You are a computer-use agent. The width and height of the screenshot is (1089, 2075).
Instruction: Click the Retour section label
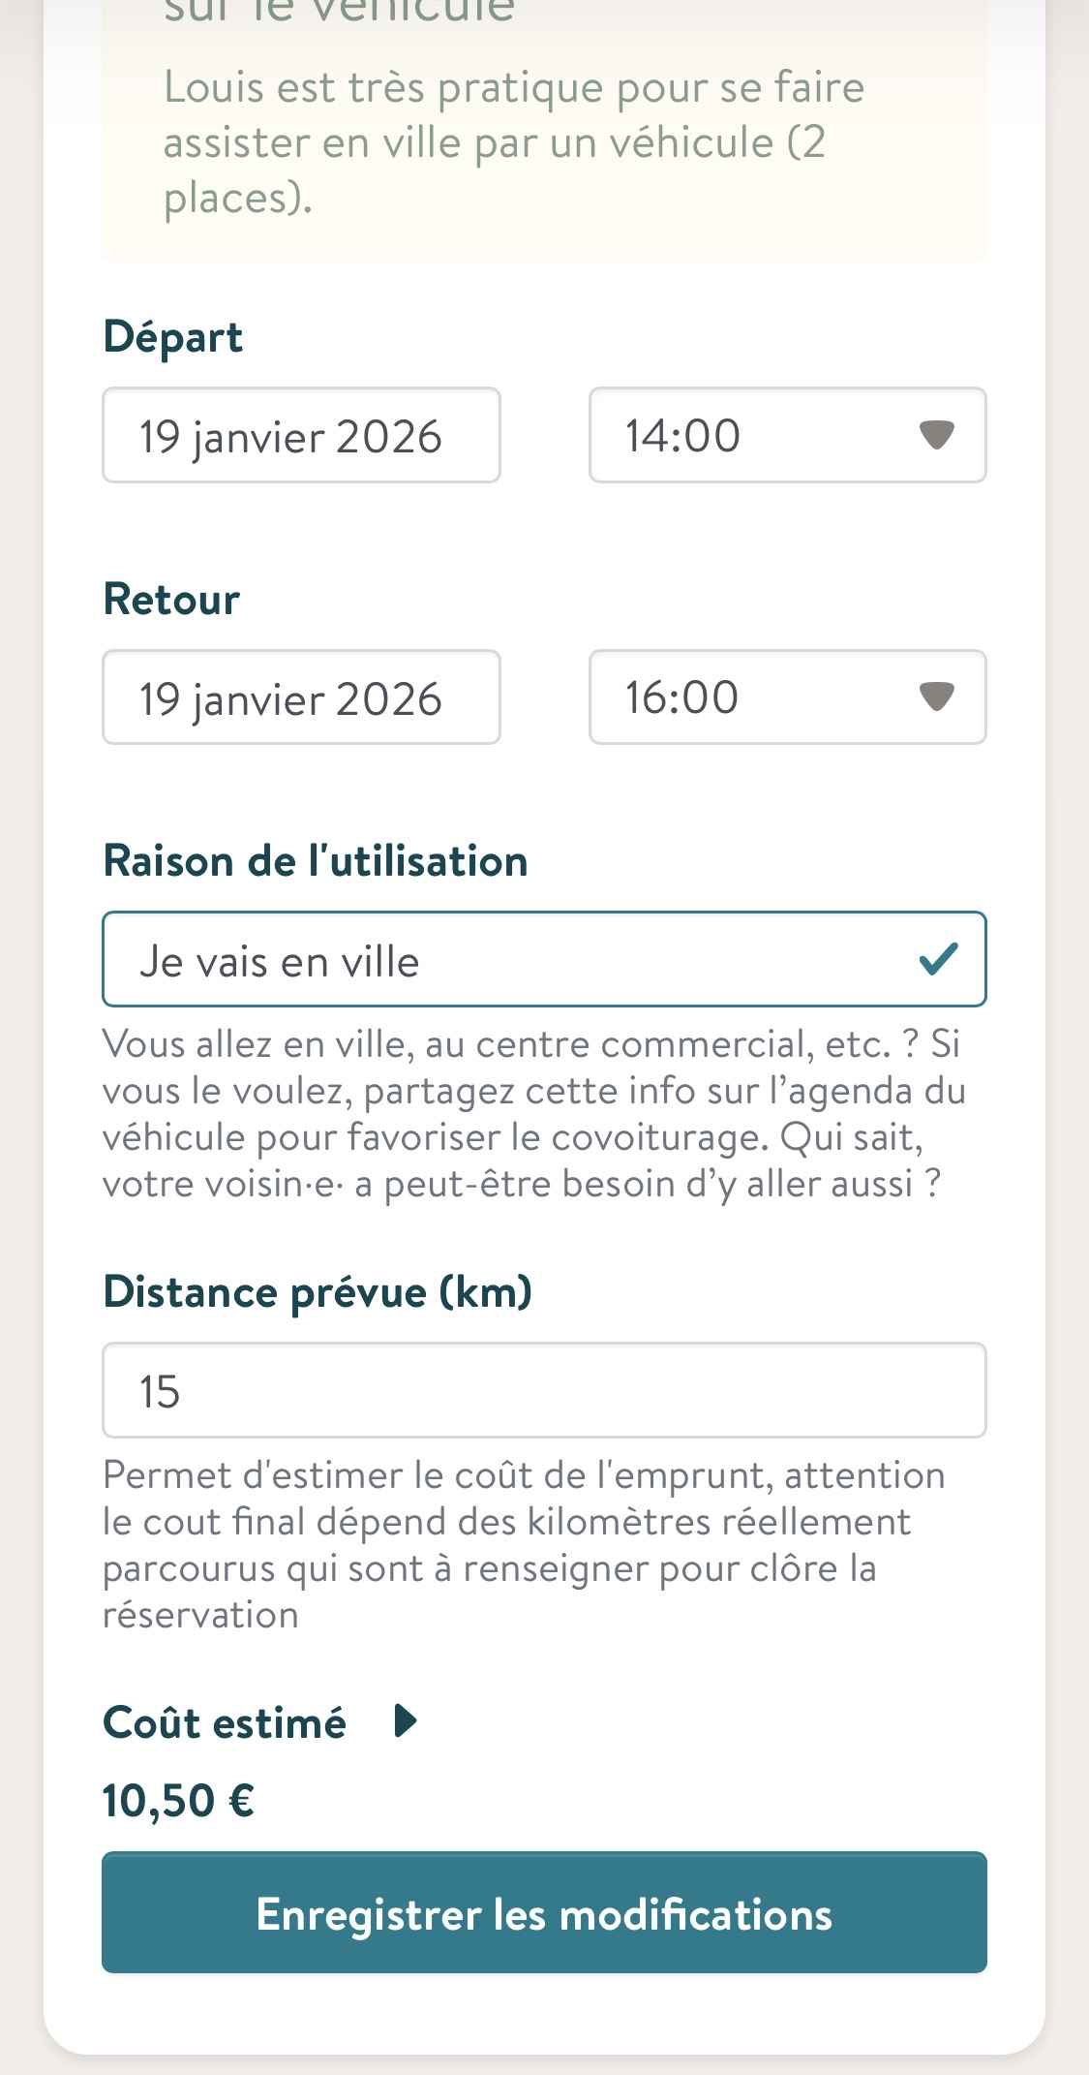coord(171,600)
